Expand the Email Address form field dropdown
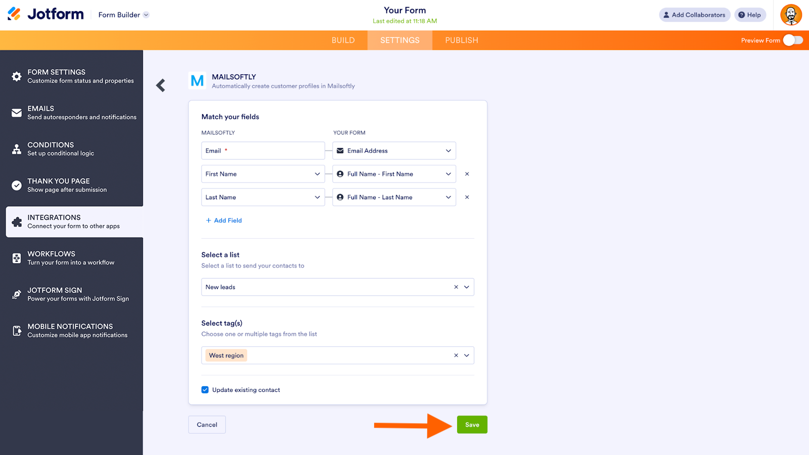The width and height of the screenshot is (809, 455). 448,151
